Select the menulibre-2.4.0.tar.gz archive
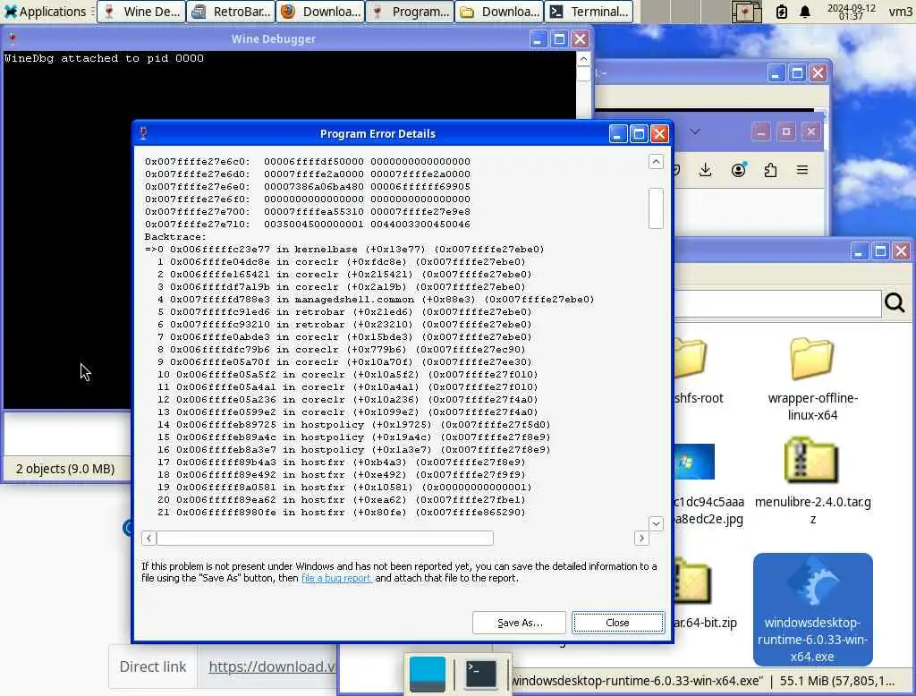 pos(812,481)
